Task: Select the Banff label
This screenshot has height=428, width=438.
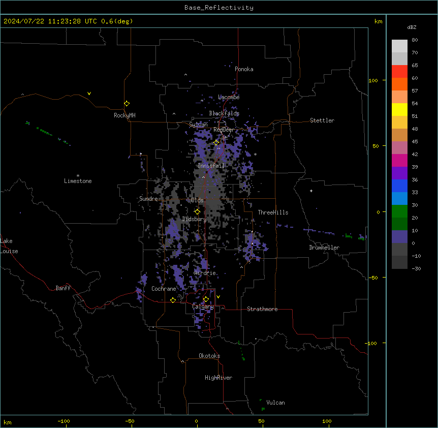Action: [x=63, y=288]
